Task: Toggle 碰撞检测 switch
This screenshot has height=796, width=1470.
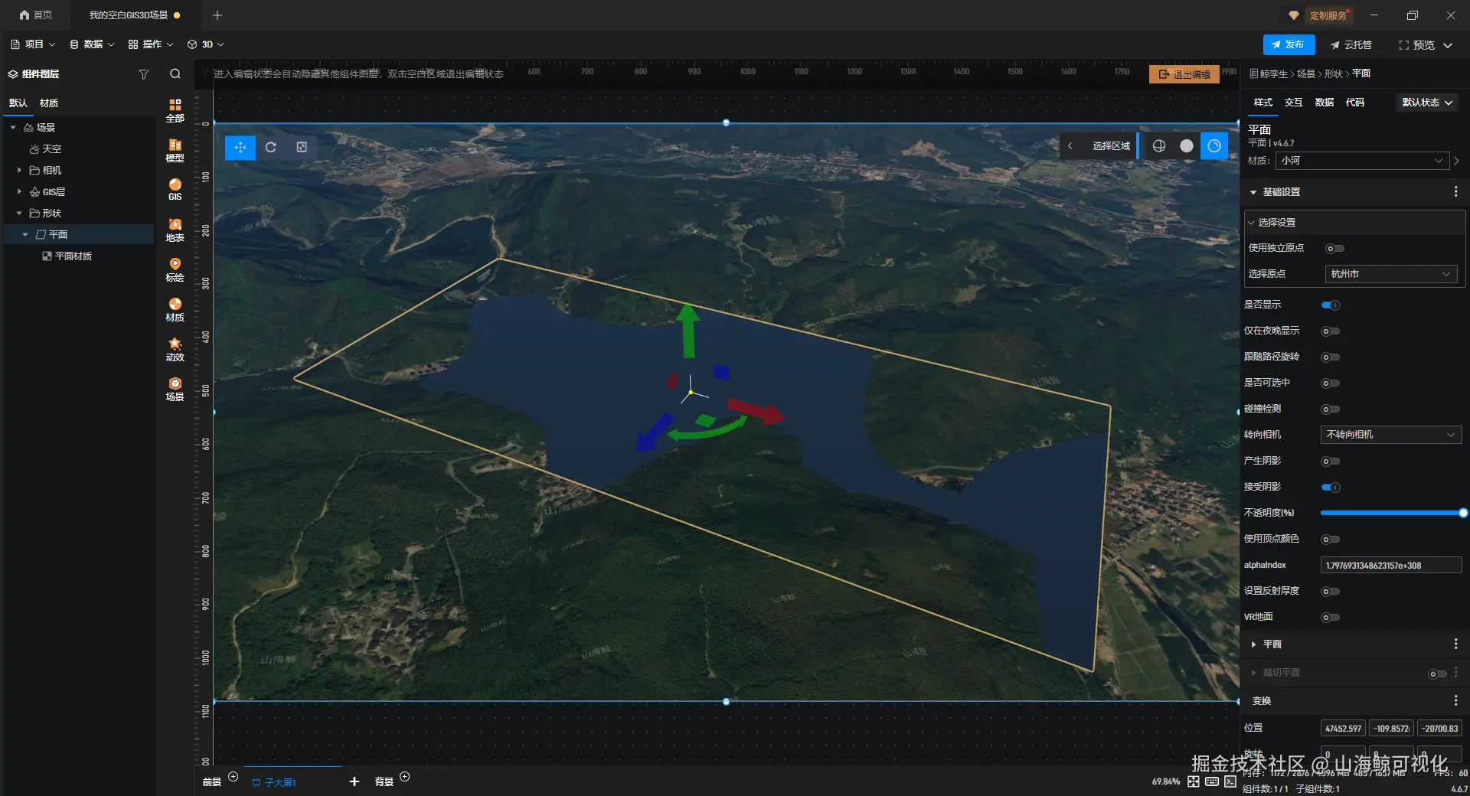Action: [x=1331, y=409]
